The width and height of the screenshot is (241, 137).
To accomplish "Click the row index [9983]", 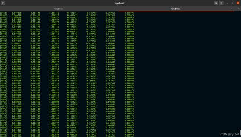I will 4,135.
